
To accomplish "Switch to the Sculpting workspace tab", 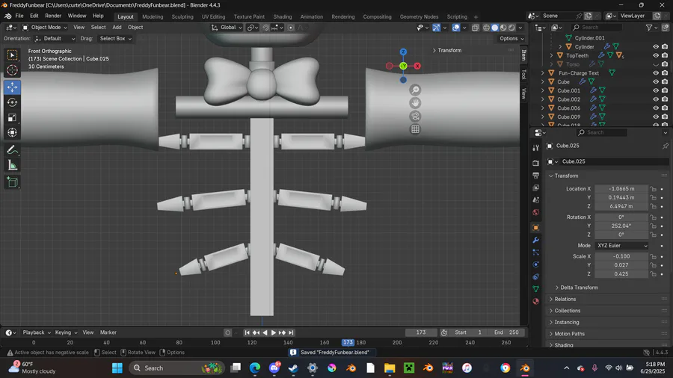I will (182, 16).
